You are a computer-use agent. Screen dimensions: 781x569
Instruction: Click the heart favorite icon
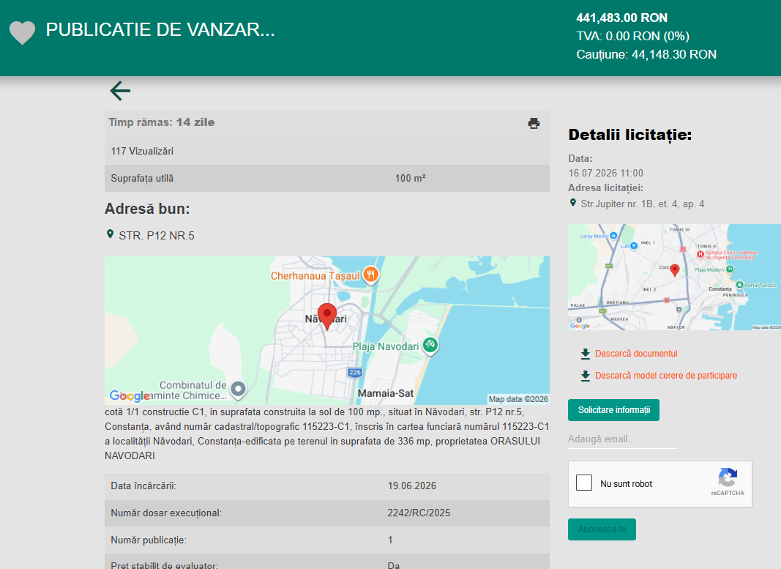tap(23, 33)
